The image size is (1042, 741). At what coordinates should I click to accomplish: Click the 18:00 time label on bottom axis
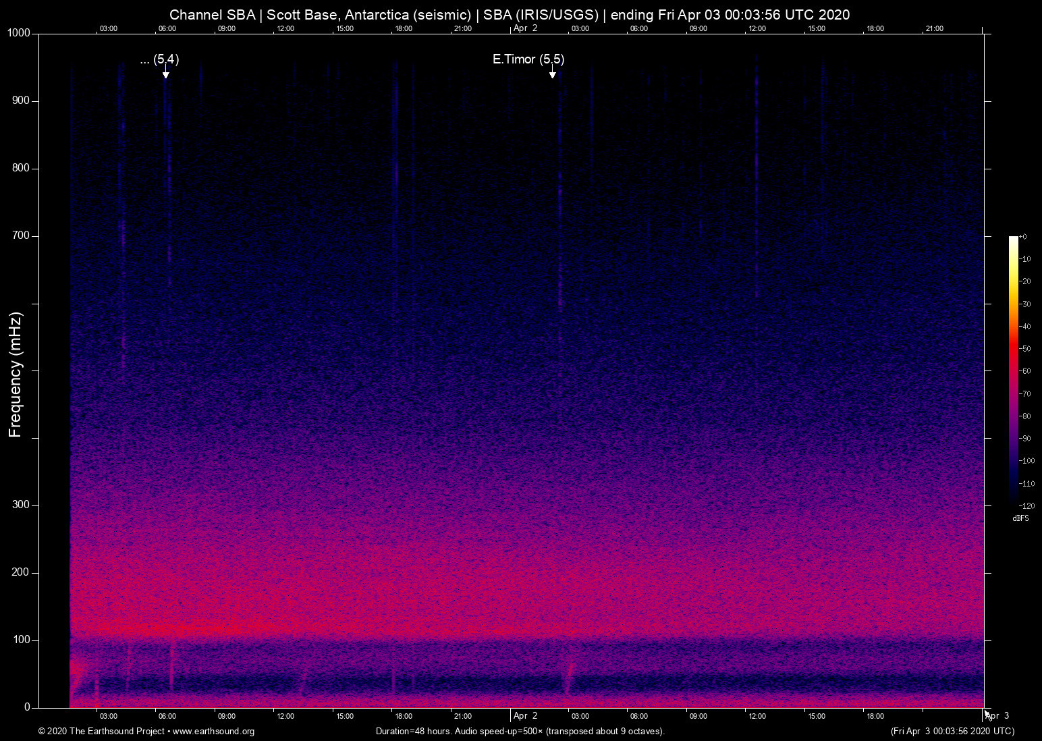[x=404, y=716]
